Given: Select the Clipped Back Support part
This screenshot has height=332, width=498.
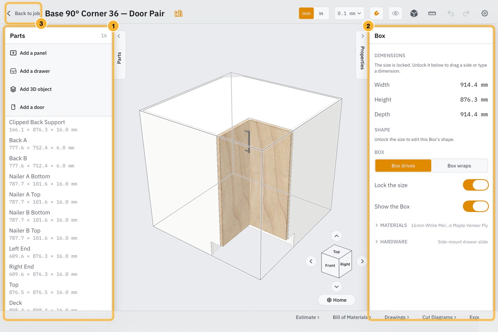Looking at the screenshot, I should (58, 126).
